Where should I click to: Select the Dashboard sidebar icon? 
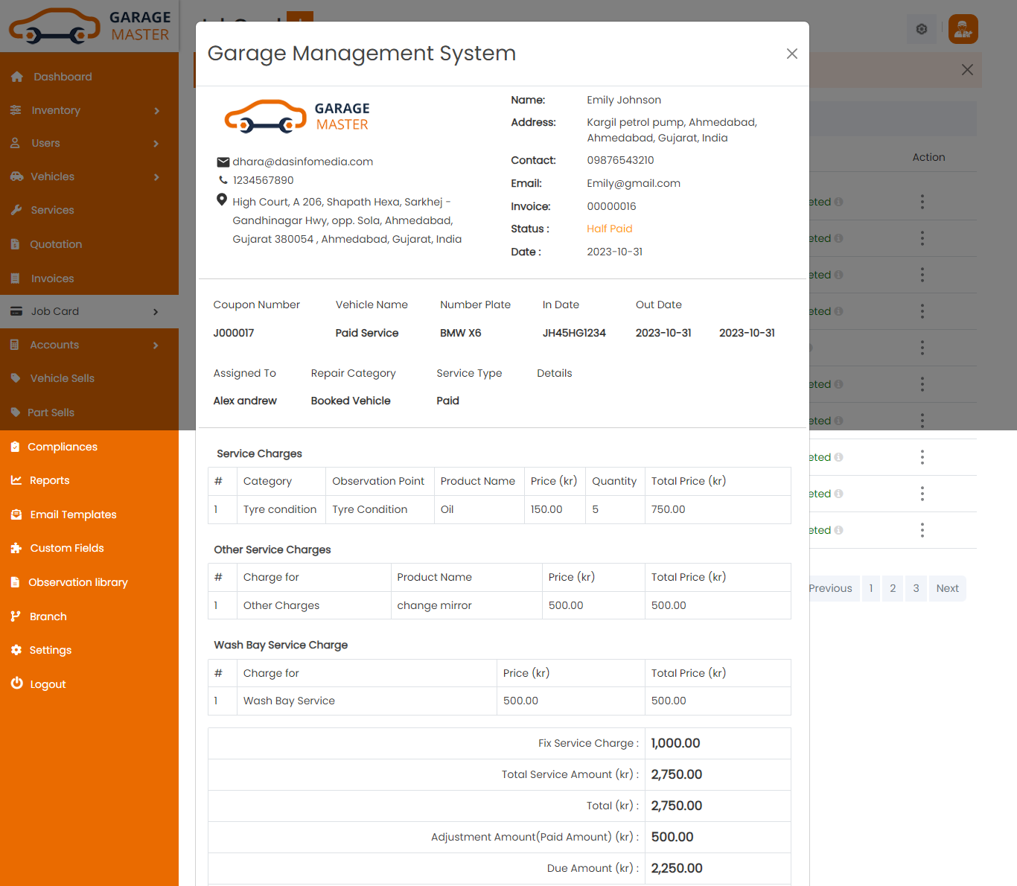[x=16, y=76]
